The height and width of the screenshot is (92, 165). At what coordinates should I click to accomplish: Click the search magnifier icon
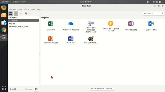145,14
